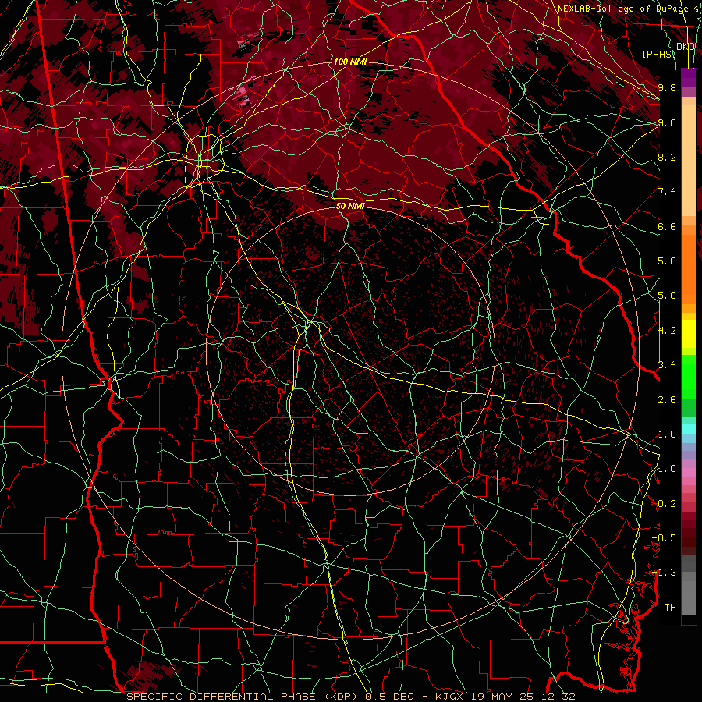Select the 1.8 value on the color scale
This screenshot has height=702, width=702.
pyautogui.click(x=667, y=434)
